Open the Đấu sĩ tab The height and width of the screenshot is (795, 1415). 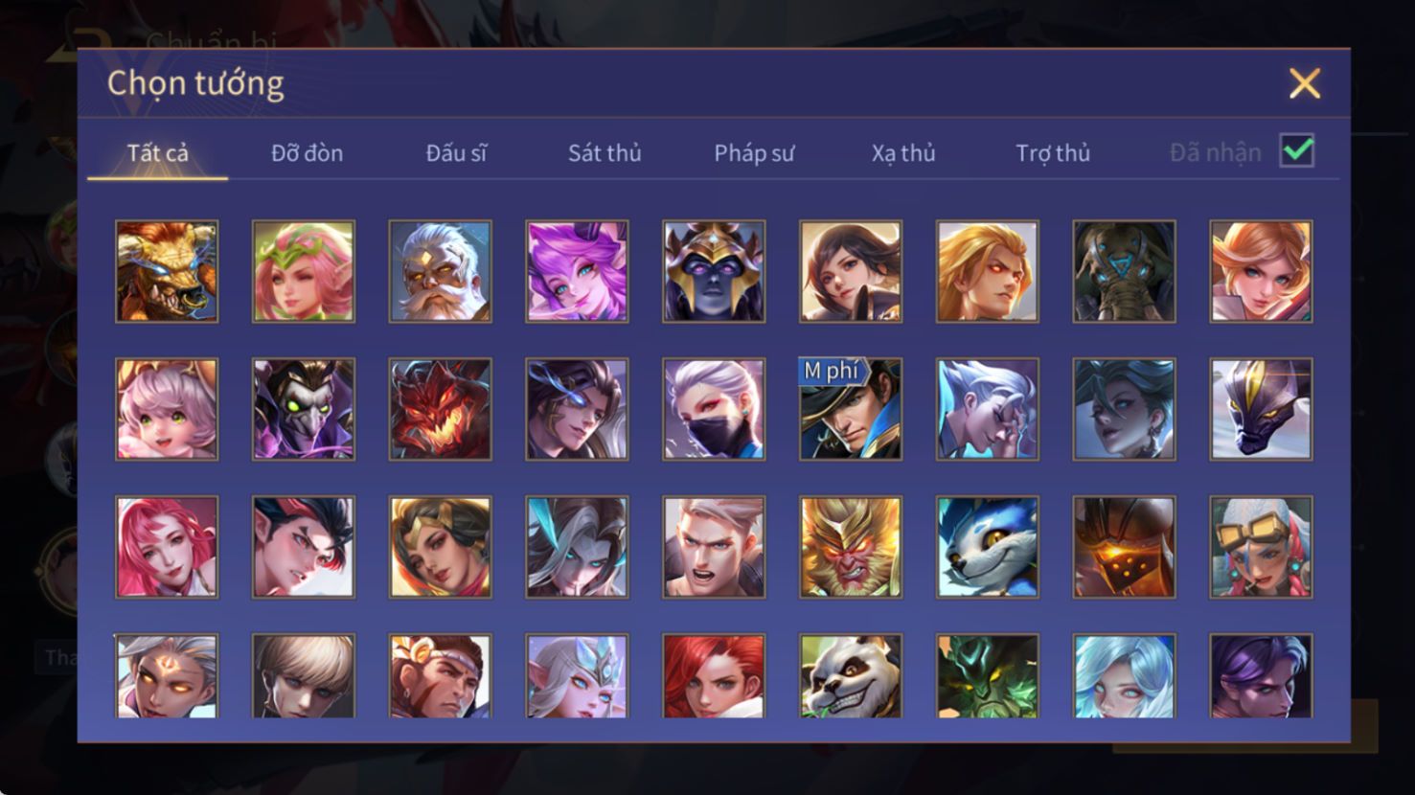pyautogui.click(x=456, y=153)
